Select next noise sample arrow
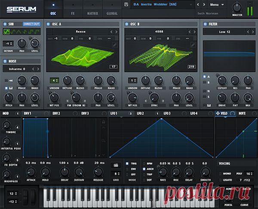The width and height of the screenshot is (258, 209). click(38, 69)
